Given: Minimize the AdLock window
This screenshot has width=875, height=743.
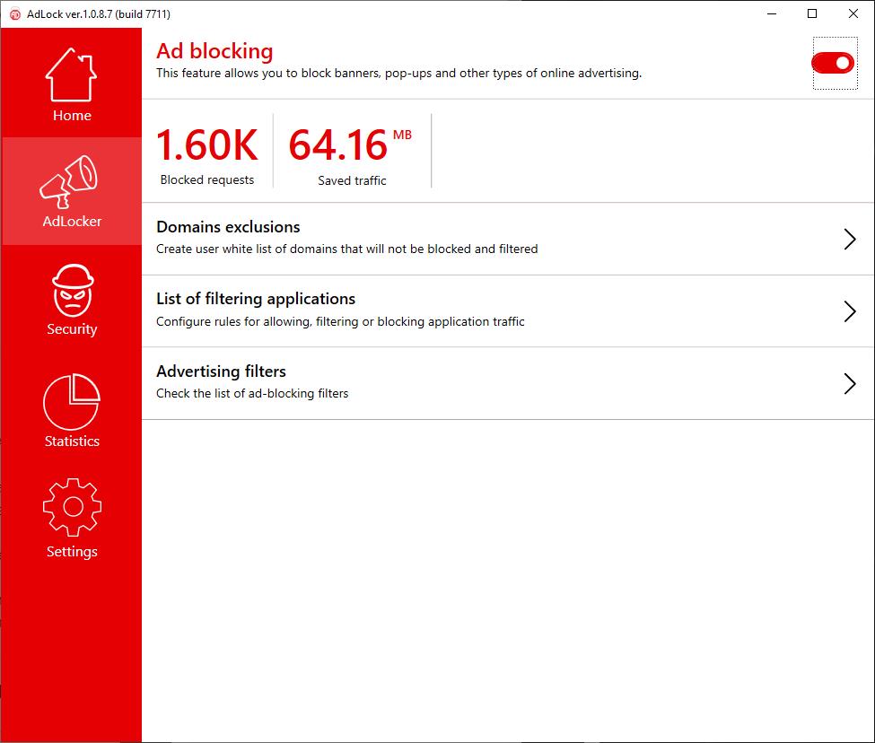Looking at the screenshot, I should pos(771,13).
